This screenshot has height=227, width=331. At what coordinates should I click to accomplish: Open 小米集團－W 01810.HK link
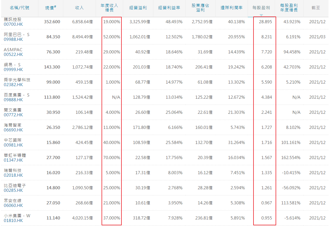[13, 220]
